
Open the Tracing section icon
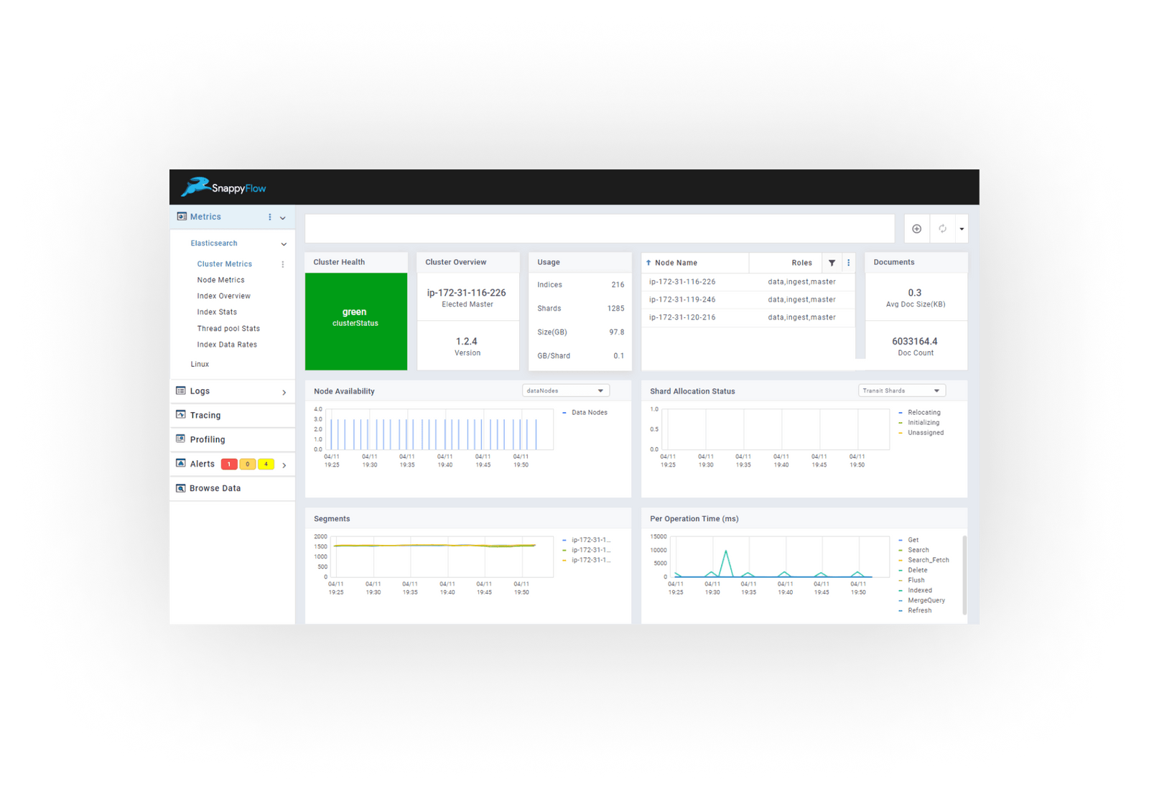pos(180,415)
